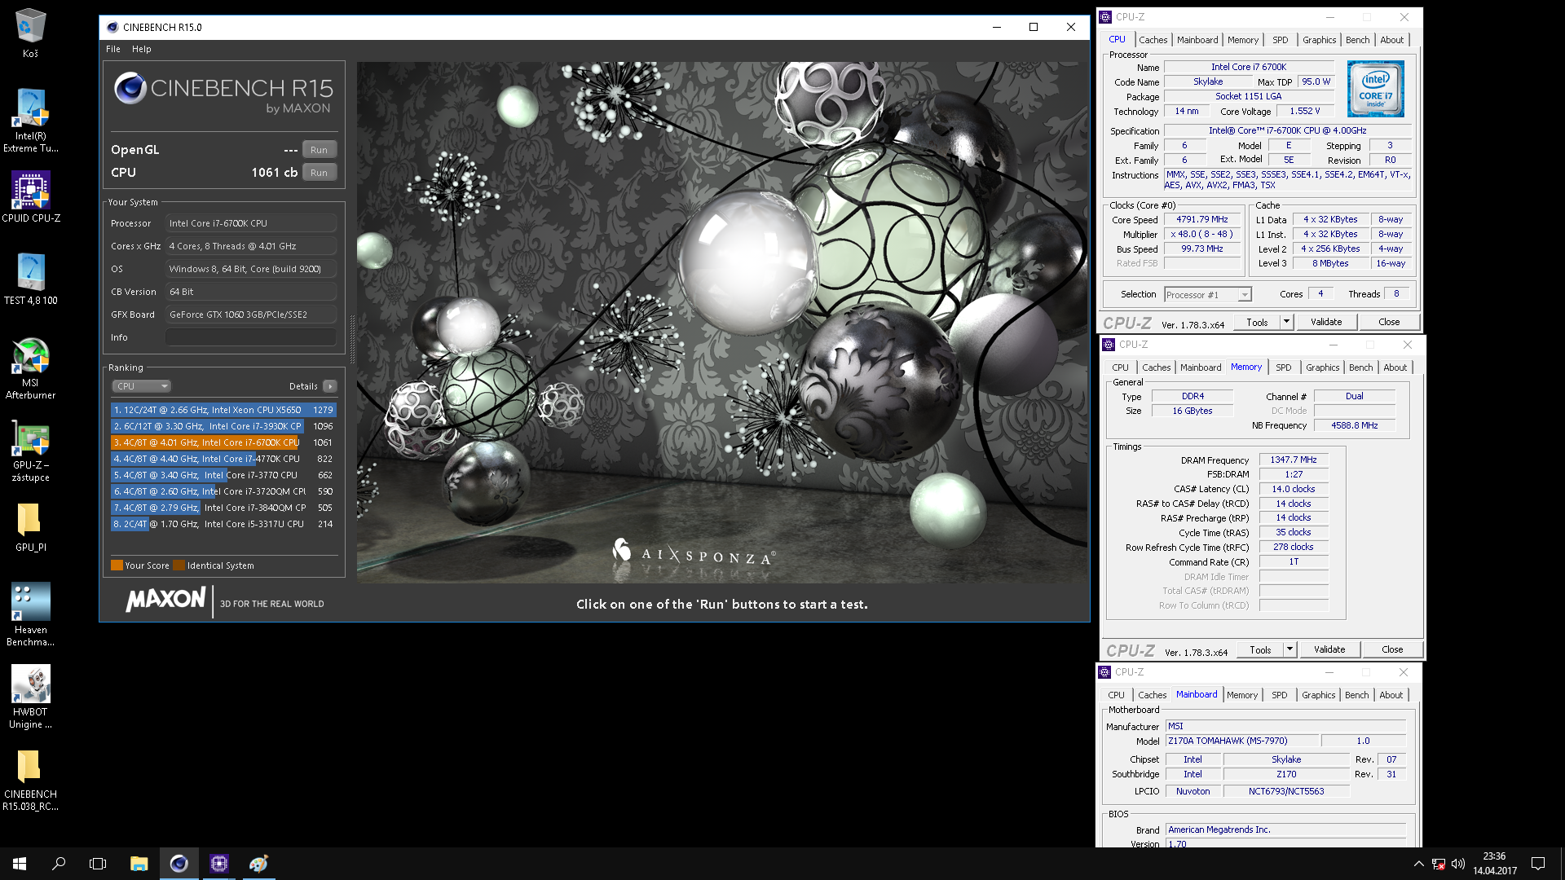Click Identical System legend swatch
This screenshot has height=880, width=1565.
179,565
